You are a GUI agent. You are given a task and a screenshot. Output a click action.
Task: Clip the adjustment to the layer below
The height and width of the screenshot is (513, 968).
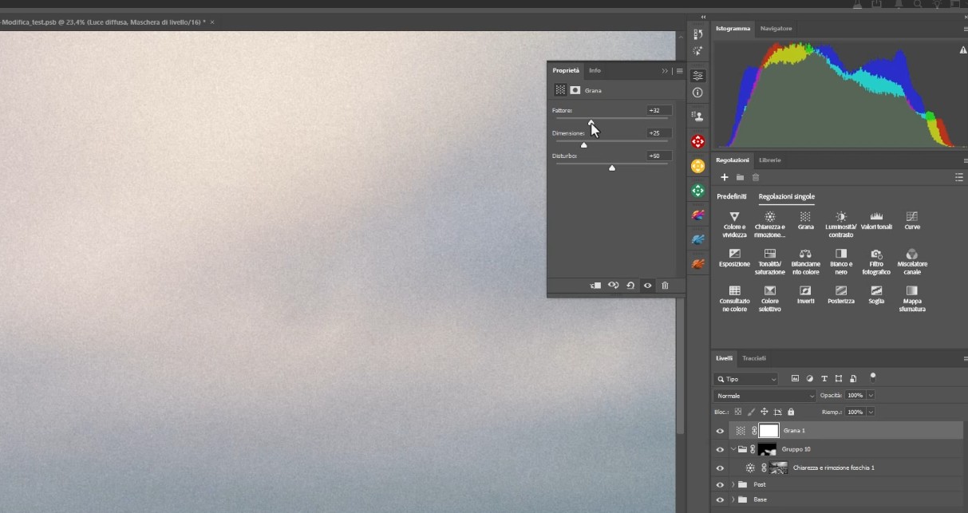[595, 286]
